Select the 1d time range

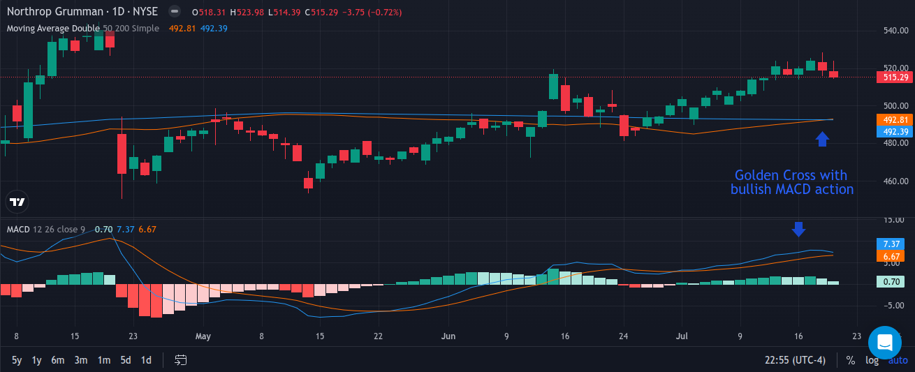click(146, 360)
